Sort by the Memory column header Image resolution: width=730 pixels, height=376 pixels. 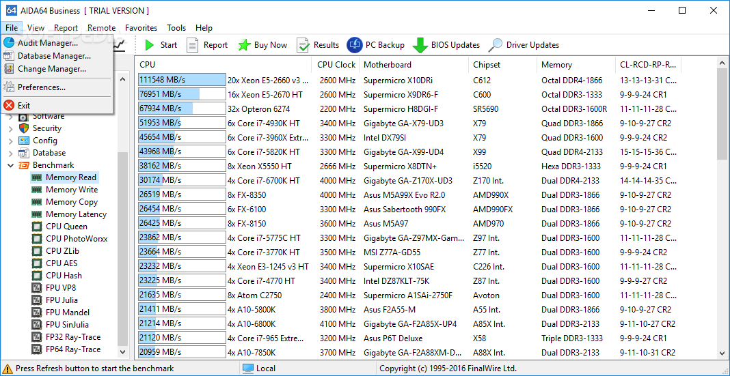click(576, 65)
